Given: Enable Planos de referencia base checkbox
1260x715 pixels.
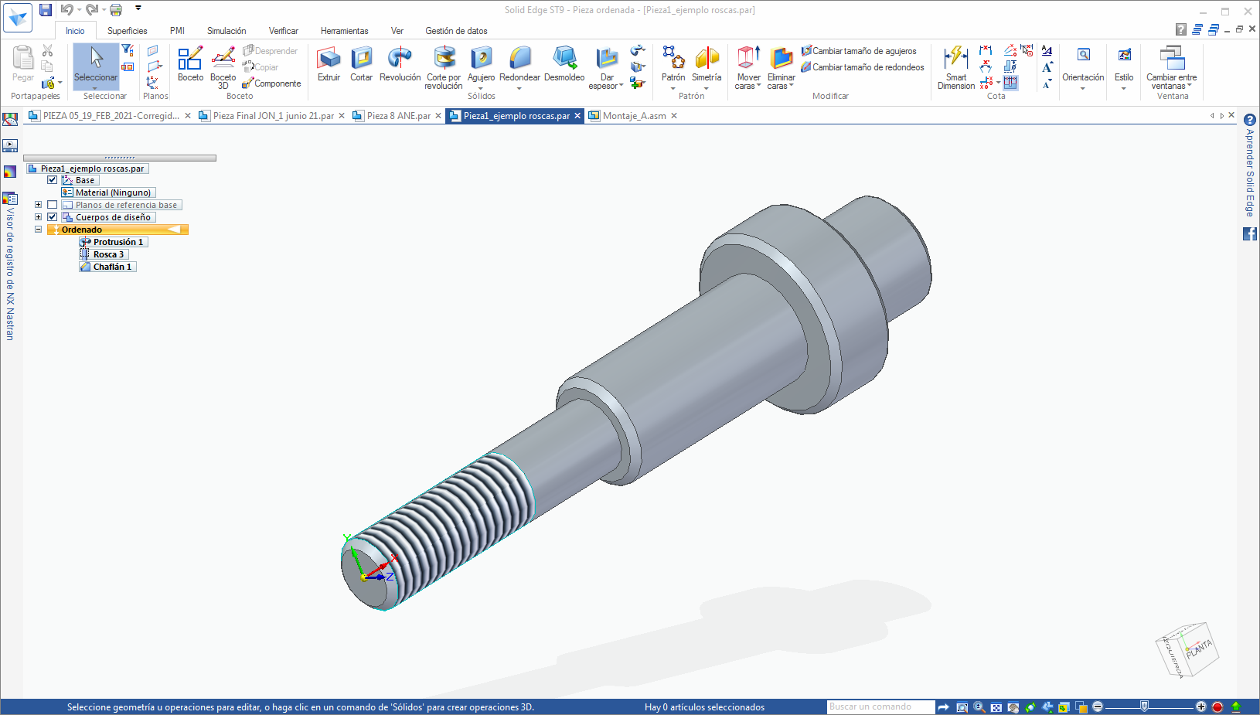Looking at the screenshot, I should pos(53,205).
